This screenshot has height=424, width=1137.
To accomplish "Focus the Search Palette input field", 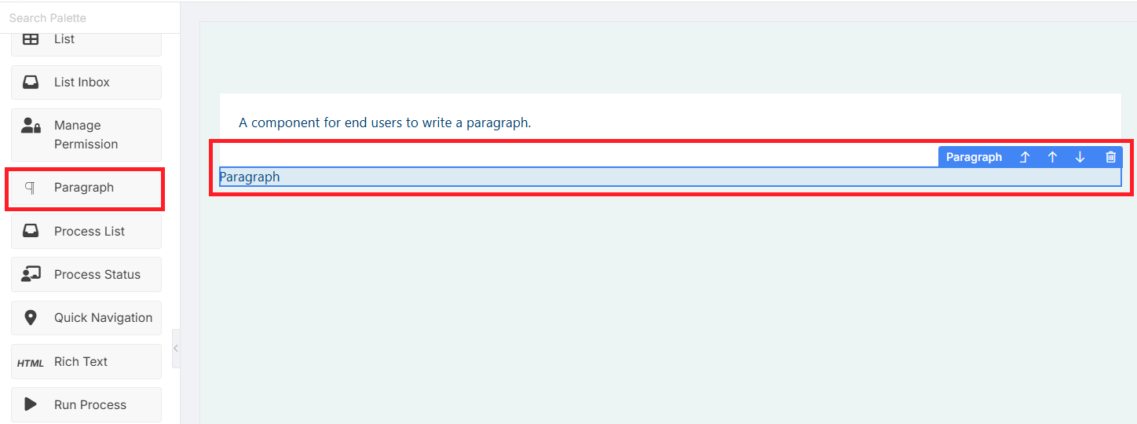I will pos(90,17).
